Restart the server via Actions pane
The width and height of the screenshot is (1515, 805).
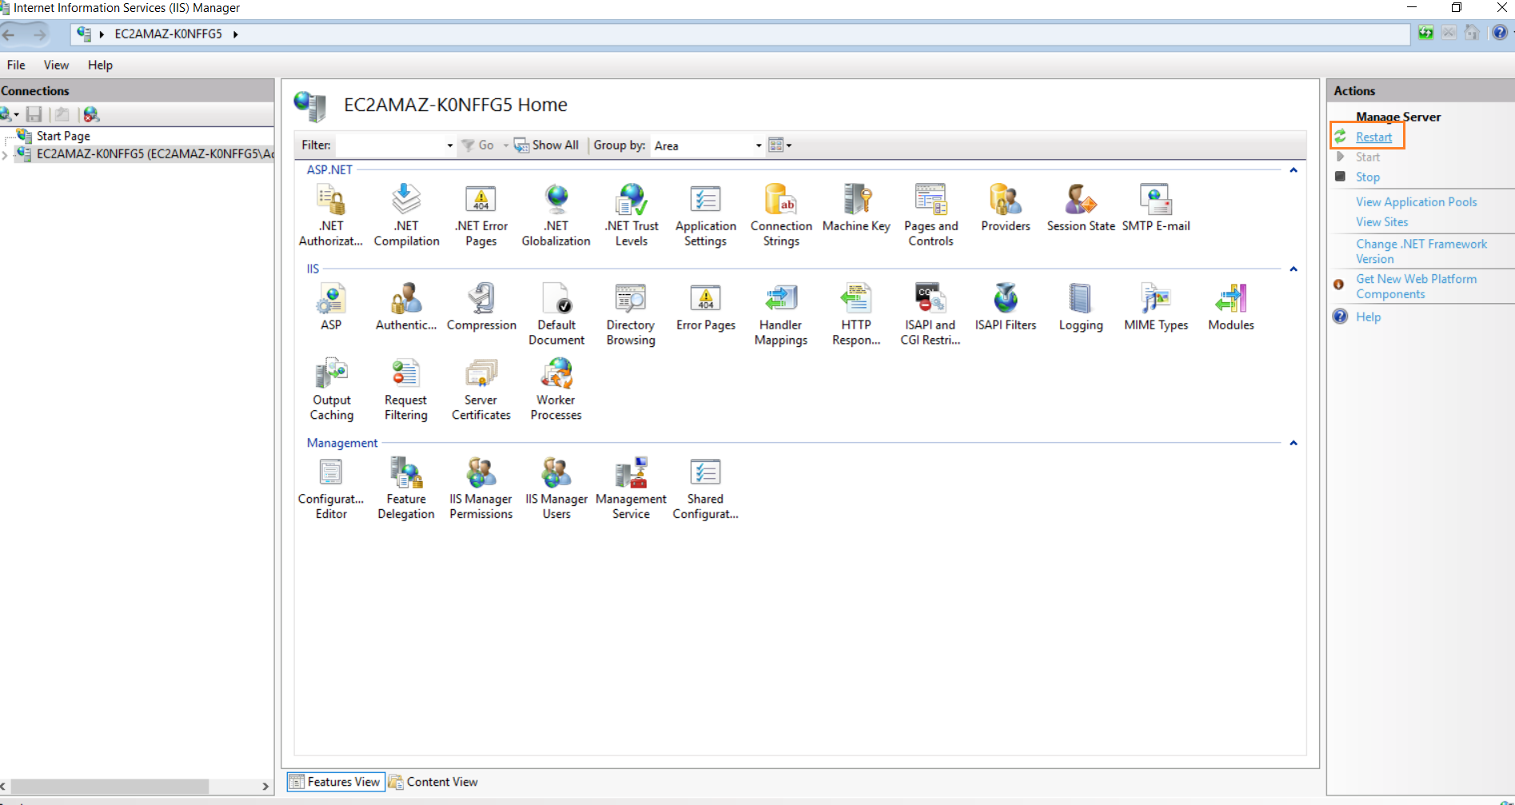1373,136
